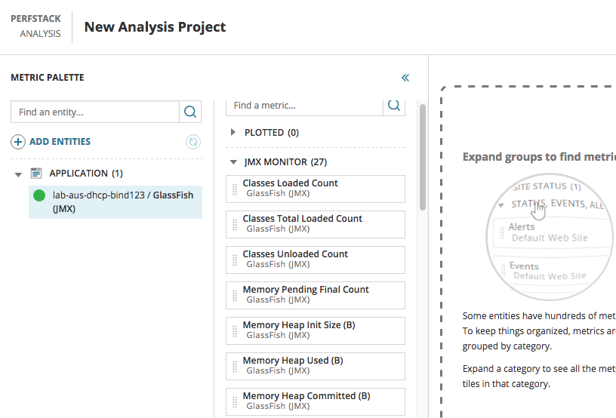
Task: Grab the drag handle of Classes Loaded Count
Action: click(235, 189)
